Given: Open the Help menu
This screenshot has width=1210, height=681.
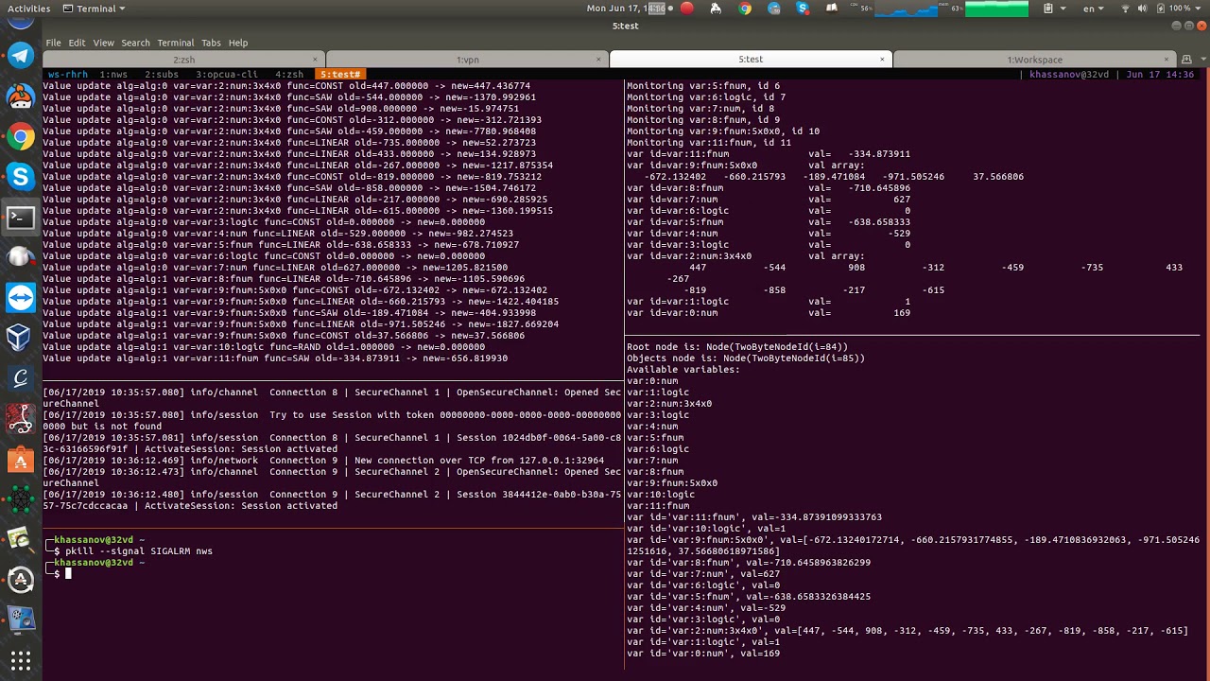Looking at the screenshot, I should click(x=238, y=43).
